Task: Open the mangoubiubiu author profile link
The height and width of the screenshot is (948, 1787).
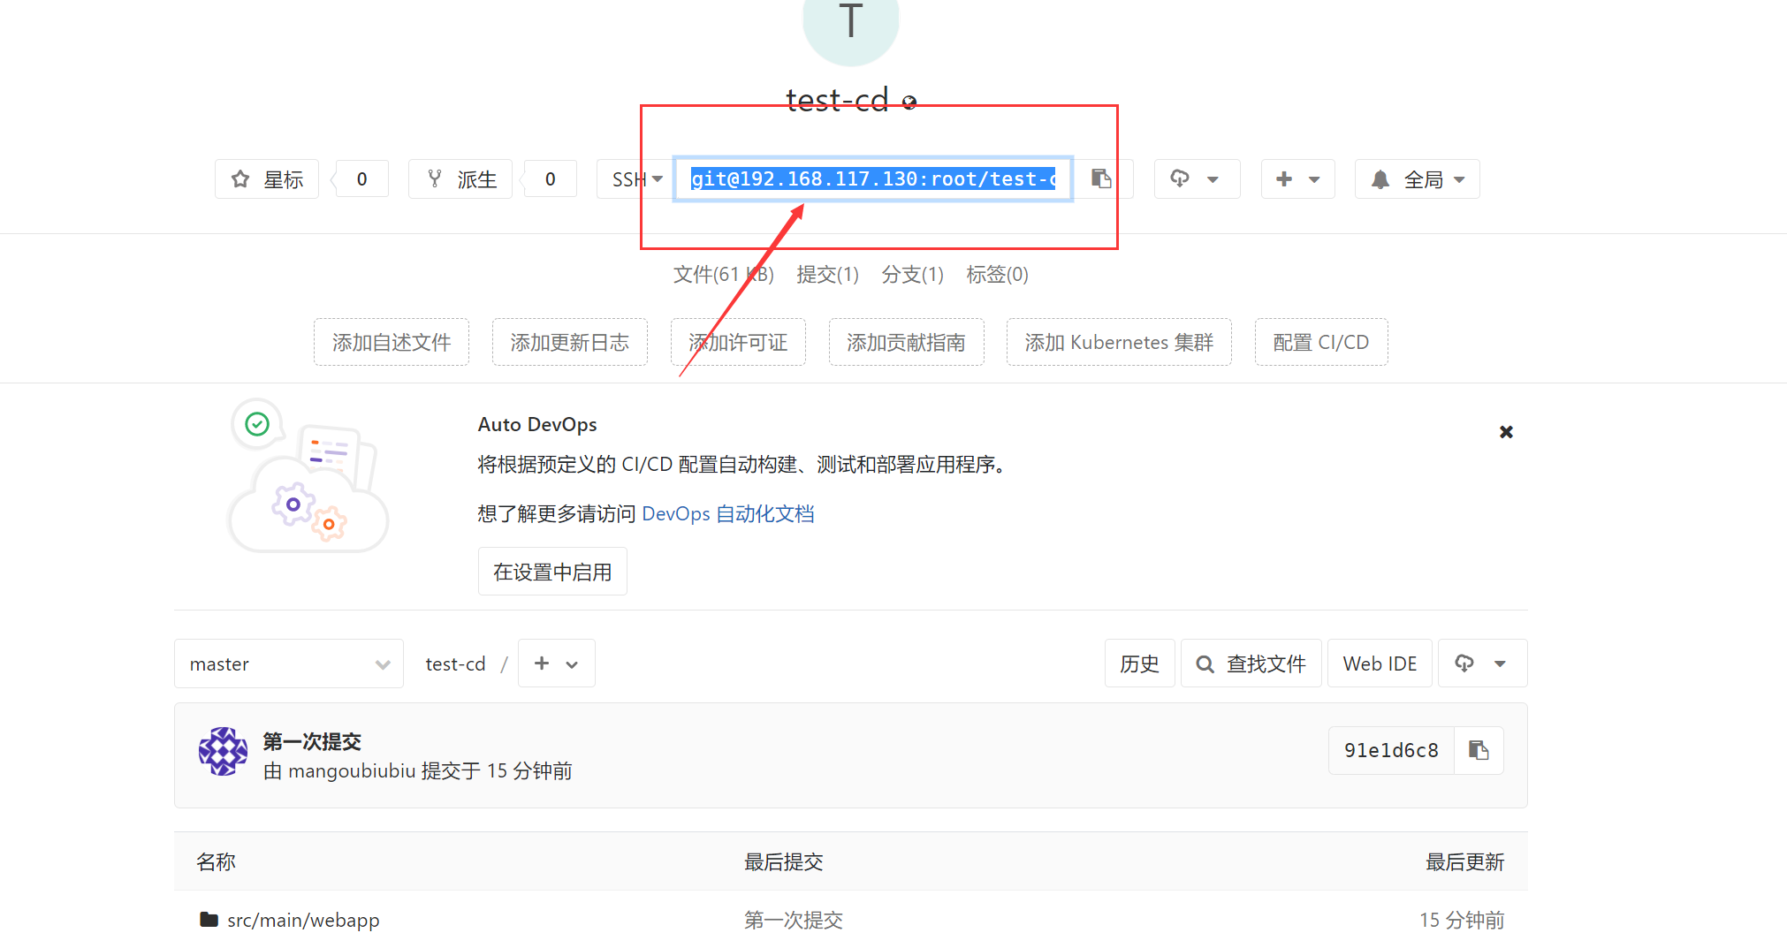Action: point(352,771)
